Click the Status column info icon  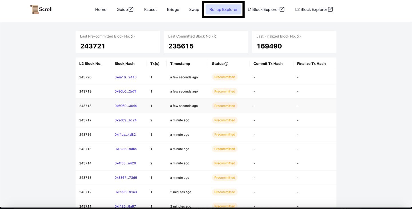(226, 64)
